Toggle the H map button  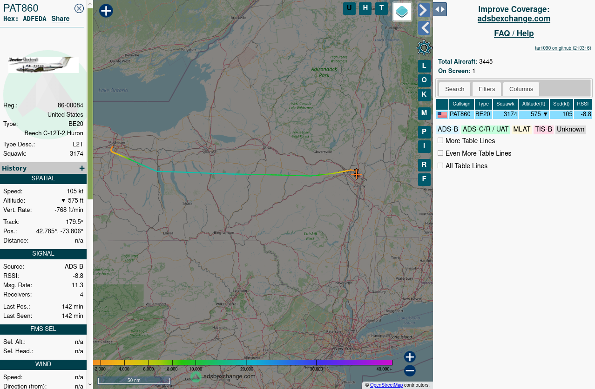click(x=365, y=8)
